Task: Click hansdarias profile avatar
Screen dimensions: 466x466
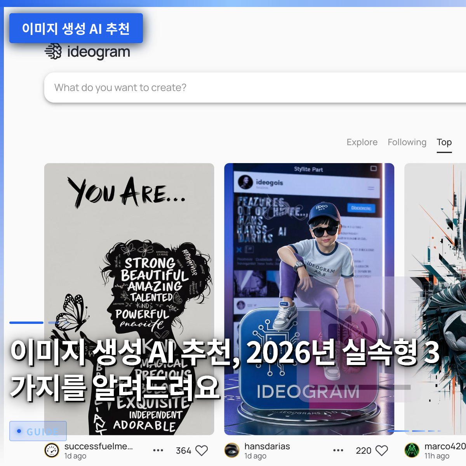Action: (x=232, y=450)
